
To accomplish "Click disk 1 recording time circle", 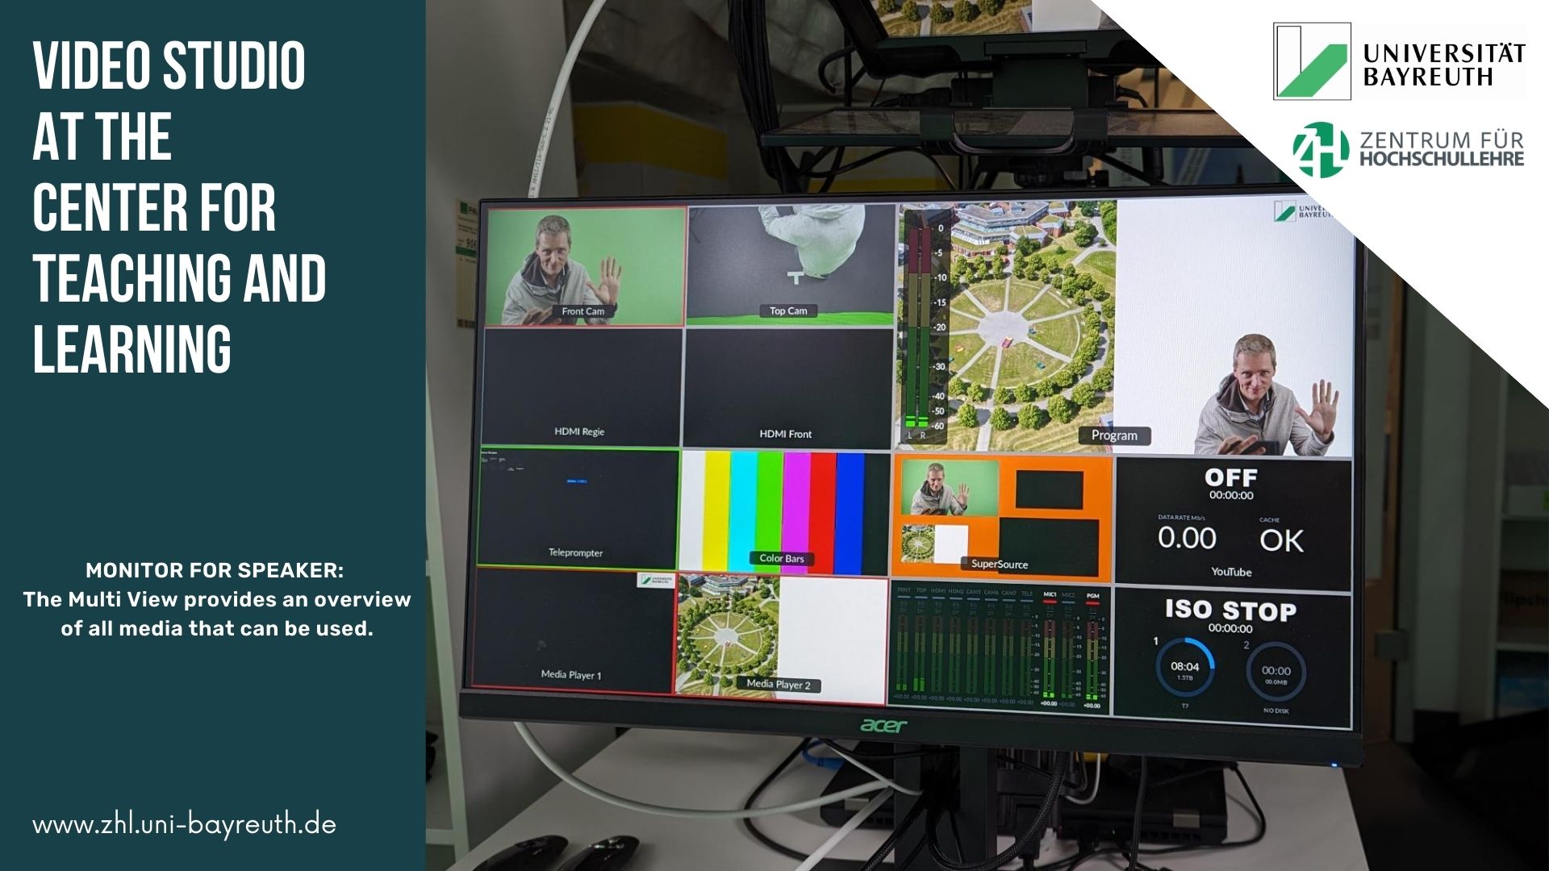I will pyautogui.click(x=1184, y=669).
